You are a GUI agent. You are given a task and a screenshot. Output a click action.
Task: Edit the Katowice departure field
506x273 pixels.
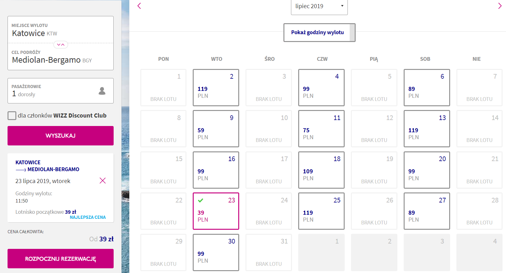(x=61, y=30)
